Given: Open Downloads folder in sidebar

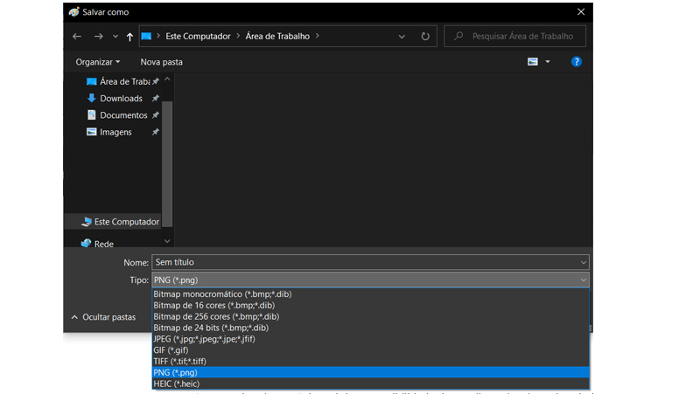Looking at the screenshot, I should point(121,98).
